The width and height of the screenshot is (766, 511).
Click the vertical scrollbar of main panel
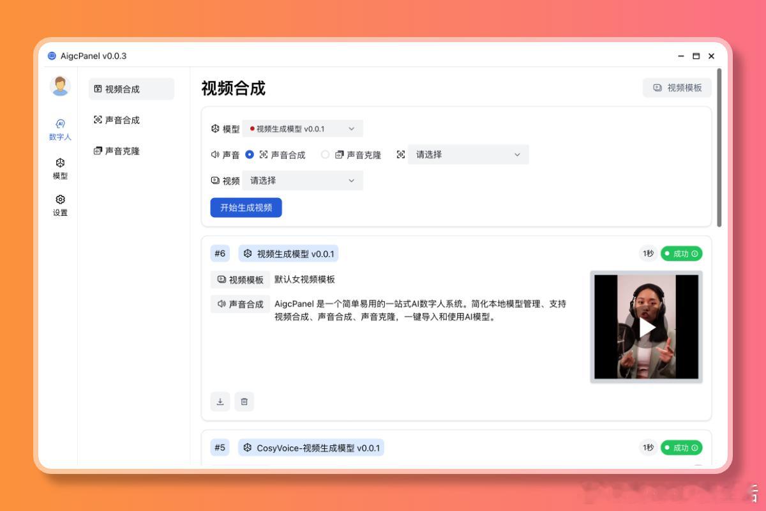(x=719, y=148)
